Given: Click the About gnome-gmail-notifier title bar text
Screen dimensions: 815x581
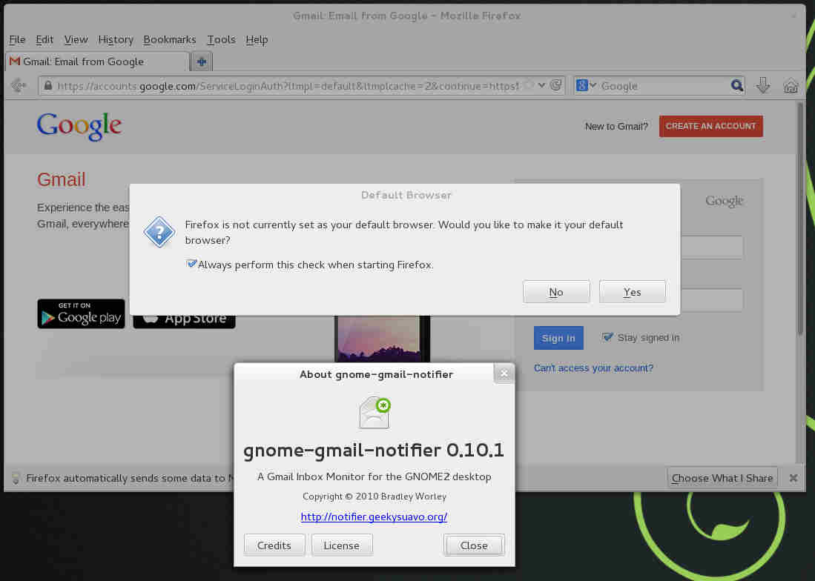Looking at the screenshot, I should 376,374.
